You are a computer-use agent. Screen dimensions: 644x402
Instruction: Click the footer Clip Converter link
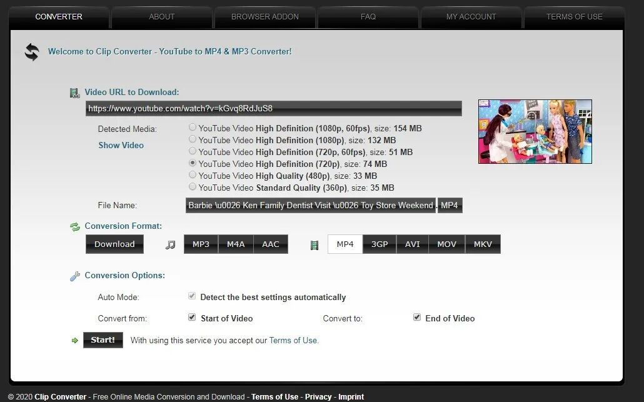61,396
